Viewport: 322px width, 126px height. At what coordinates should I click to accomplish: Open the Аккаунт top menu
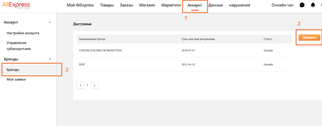pyautogui.click(x=195, y=5)
